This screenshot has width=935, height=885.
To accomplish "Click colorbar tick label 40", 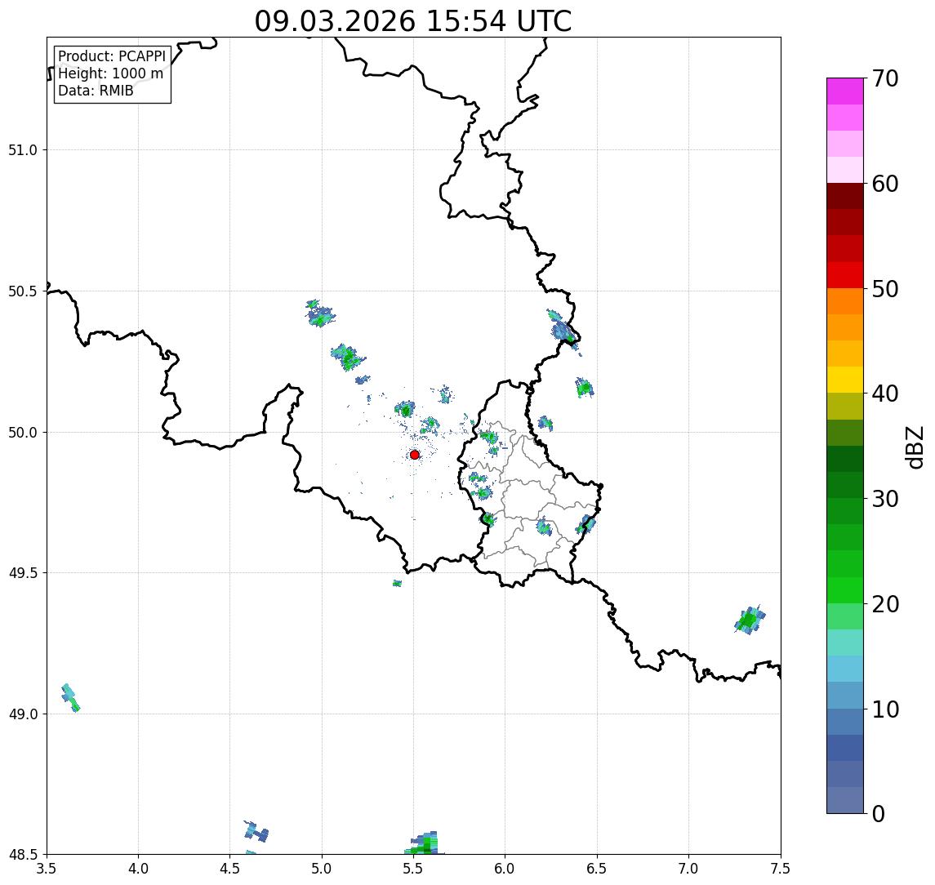I will click(885, 394).
